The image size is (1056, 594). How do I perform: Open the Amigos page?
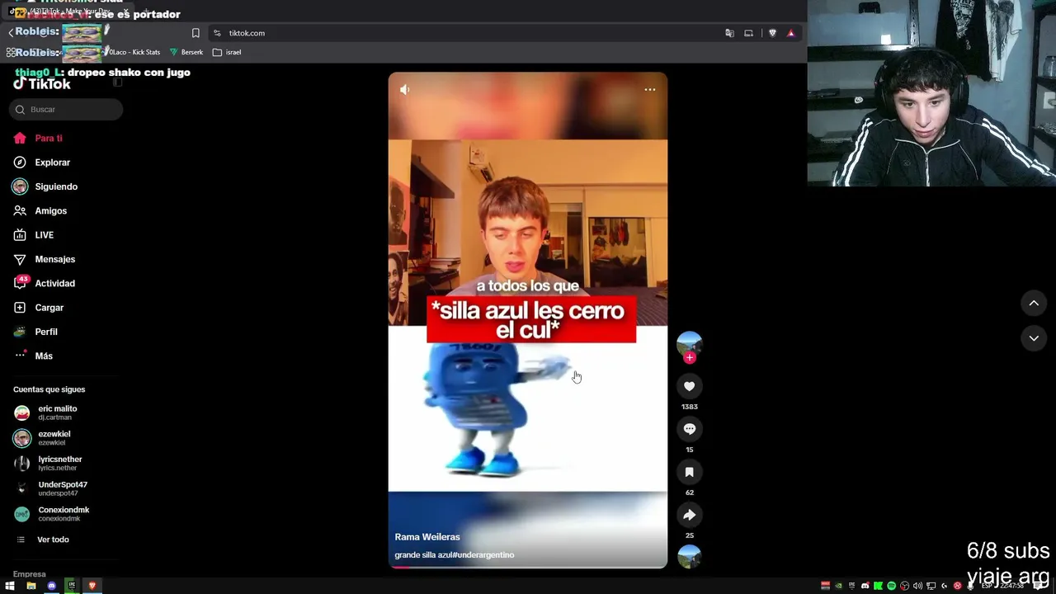point(40,211)
